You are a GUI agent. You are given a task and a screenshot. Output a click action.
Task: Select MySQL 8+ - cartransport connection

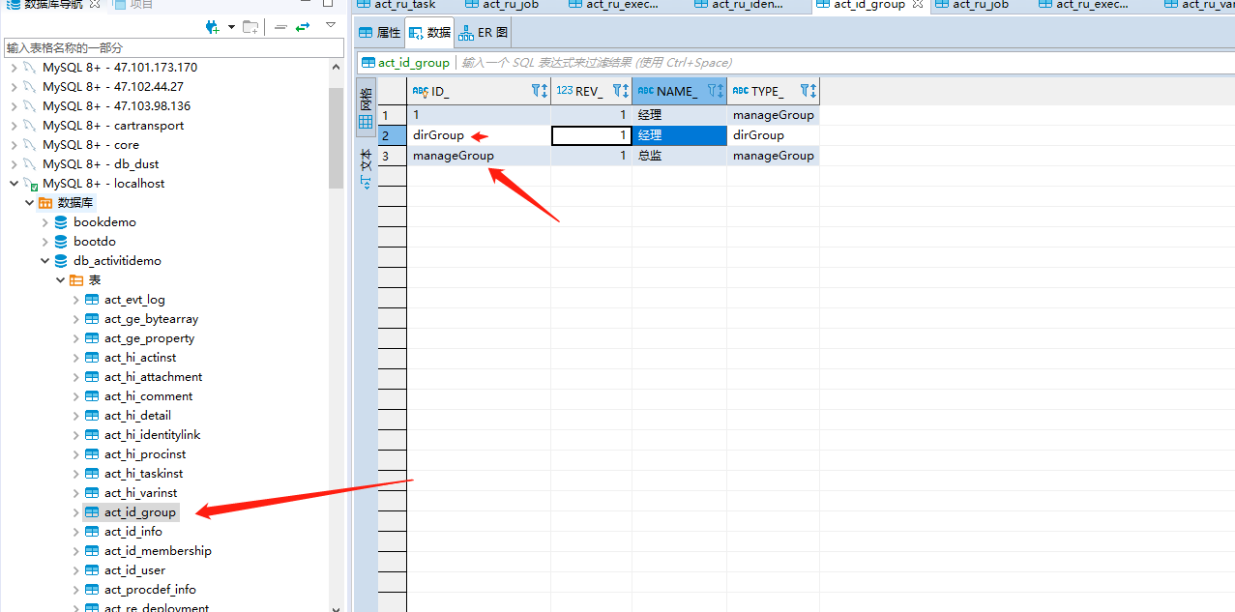pos(112,126)
